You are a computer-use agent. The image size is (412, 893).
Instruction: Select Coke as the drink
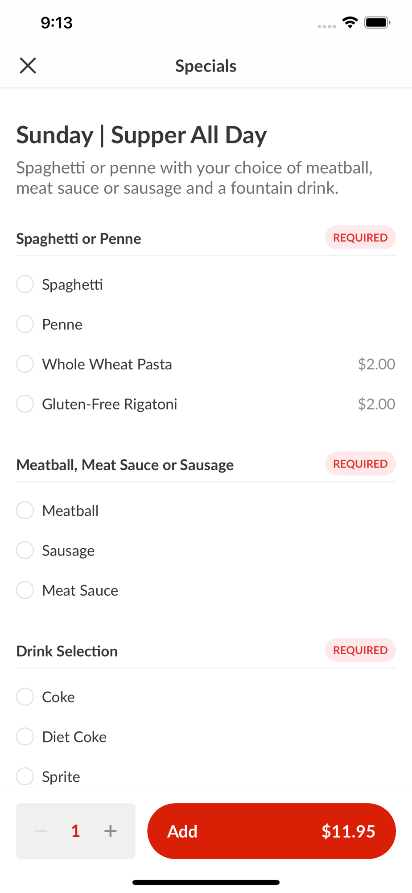coord(25,697)
